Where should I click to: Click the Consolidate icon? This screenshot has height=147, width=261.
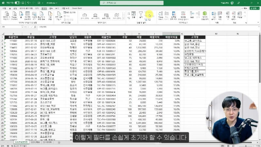click(x=192, y=15)
